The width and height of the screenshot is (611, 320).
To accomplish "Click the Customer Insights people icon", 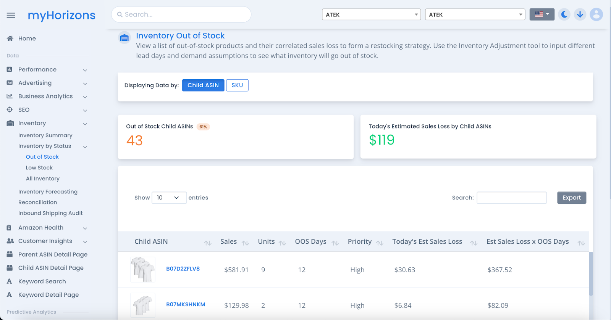I will pyautogui.click(x=10, y=241).
